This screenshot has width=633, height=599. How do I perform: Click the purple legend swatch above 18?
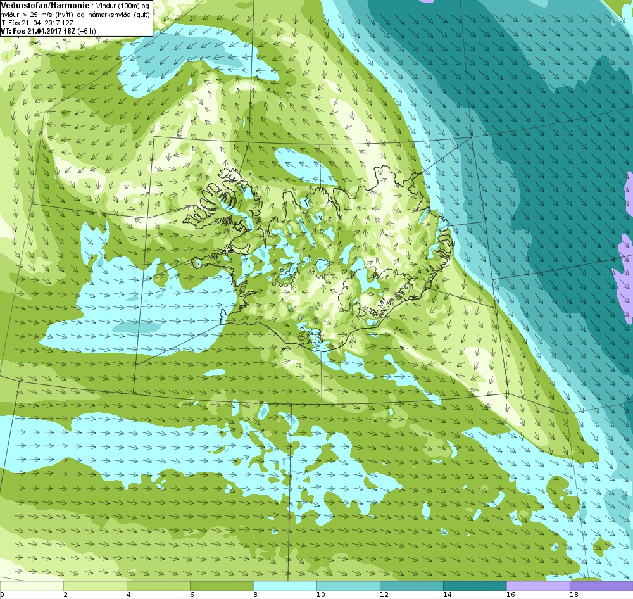(601, 586)
